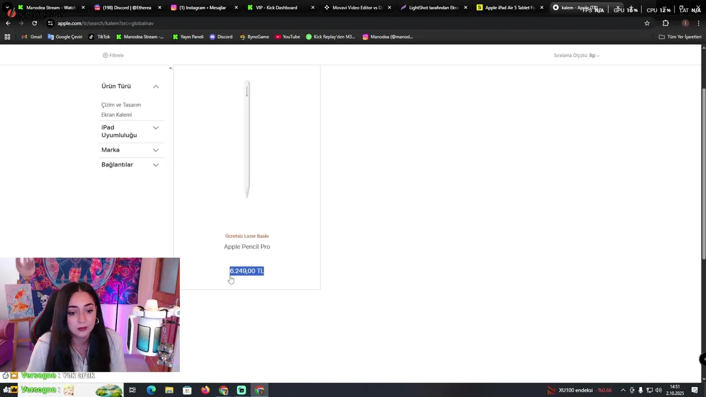The height and width of the screenshot is (397, 706).
Task: Open BynoGame bookmark
Action: pos(254,37)
